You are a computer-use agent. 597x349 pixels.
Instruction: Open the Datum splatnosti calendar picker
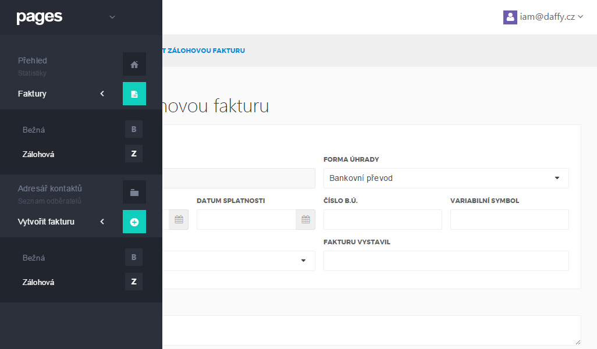[x=305, y=219]
